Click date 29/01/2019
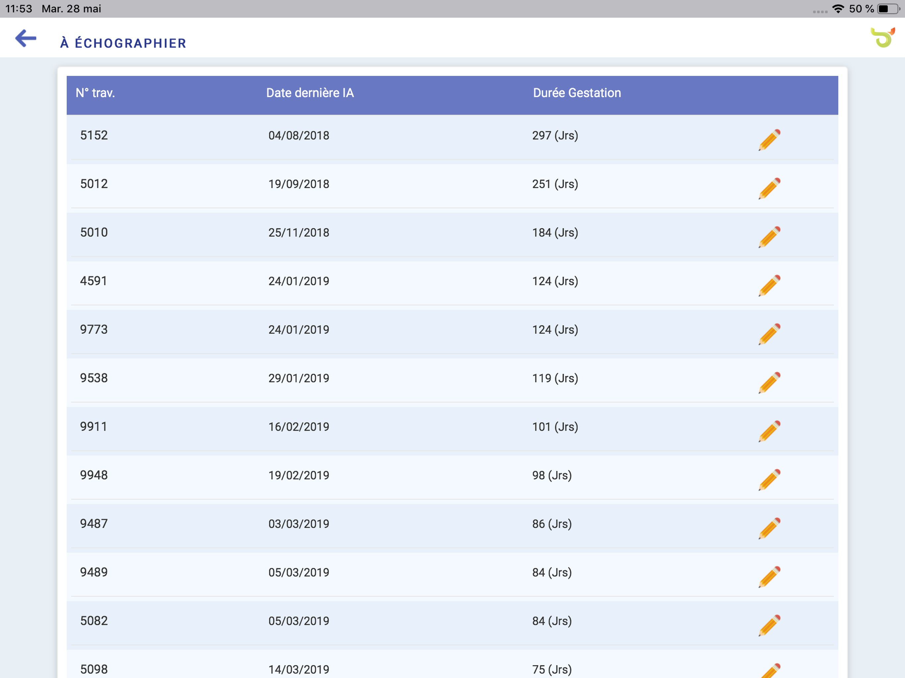This screenshot has width=905, height=678. point(299,378)
